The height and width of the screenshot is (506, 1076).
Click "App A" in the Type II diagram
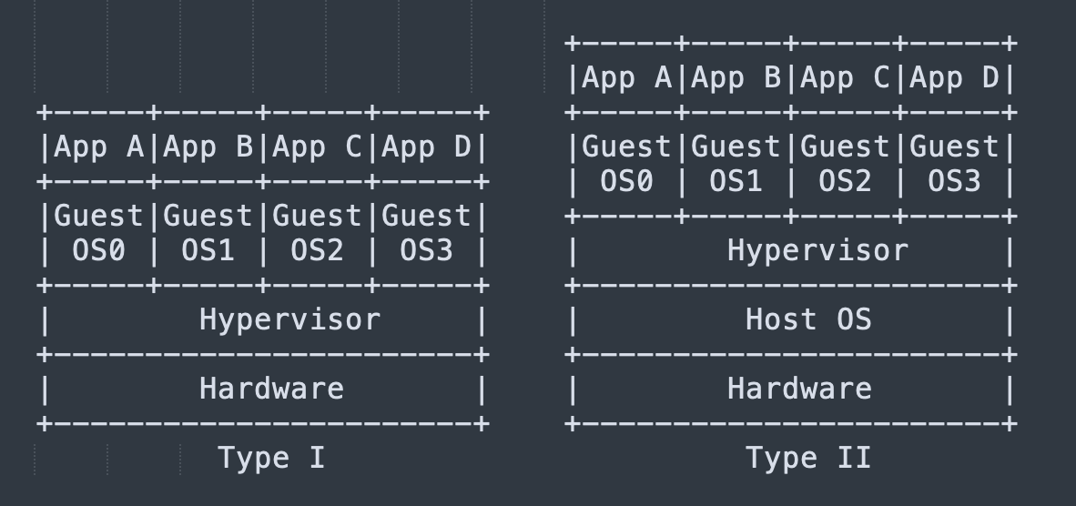[626, 78]
